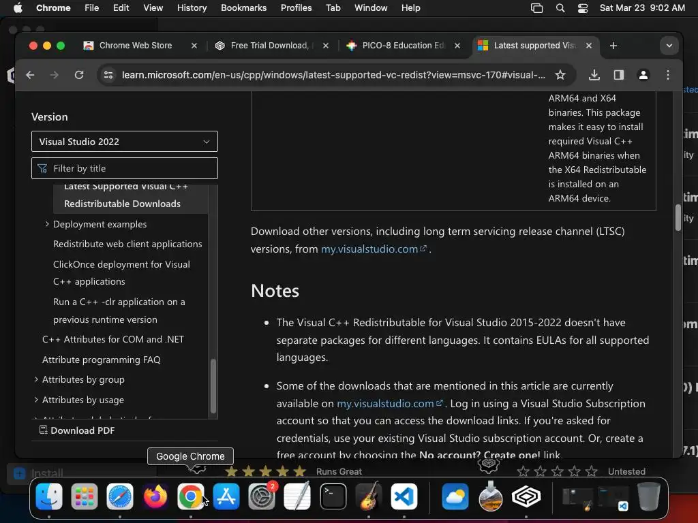Open Spotlight search in menu bar
Image resolution: width=698 pixels, height=523 pixels.
tap(560, 8)
